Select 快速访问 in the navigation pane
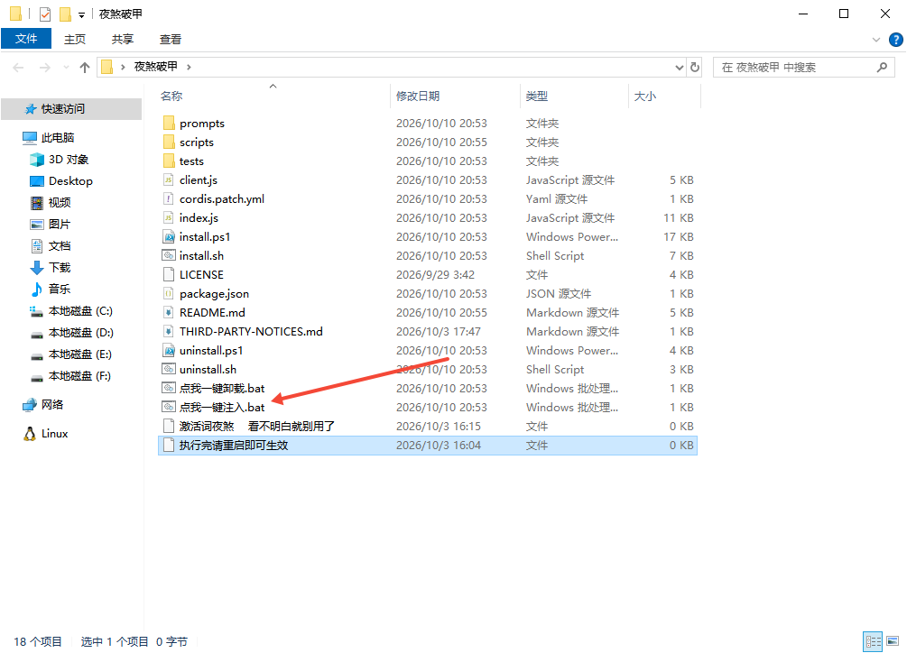This screenshot has height=653, width=907. tap(71, 108)
